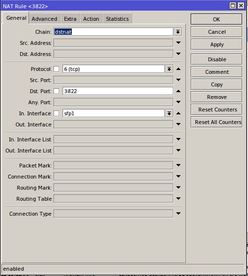
Task: Click the disabled Connection Type field
Action: pos(114,214)
